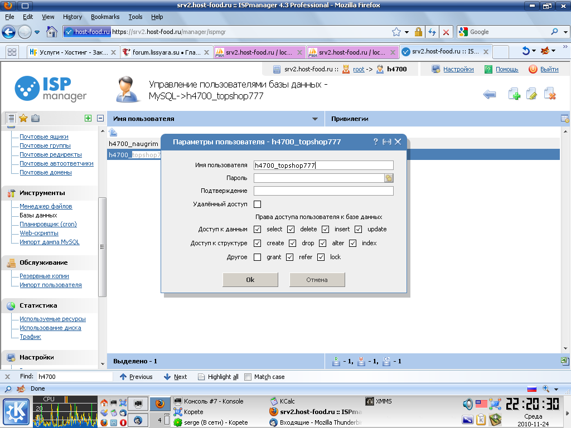Click the Выйти logout link
The height and width of the screenshot is (428, 571).
(x=549, y=69)
